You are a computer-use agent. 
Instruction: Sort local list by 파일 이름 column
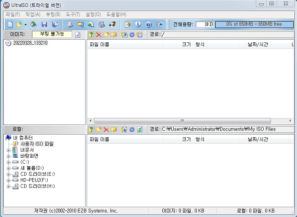[x=125, y=139]
